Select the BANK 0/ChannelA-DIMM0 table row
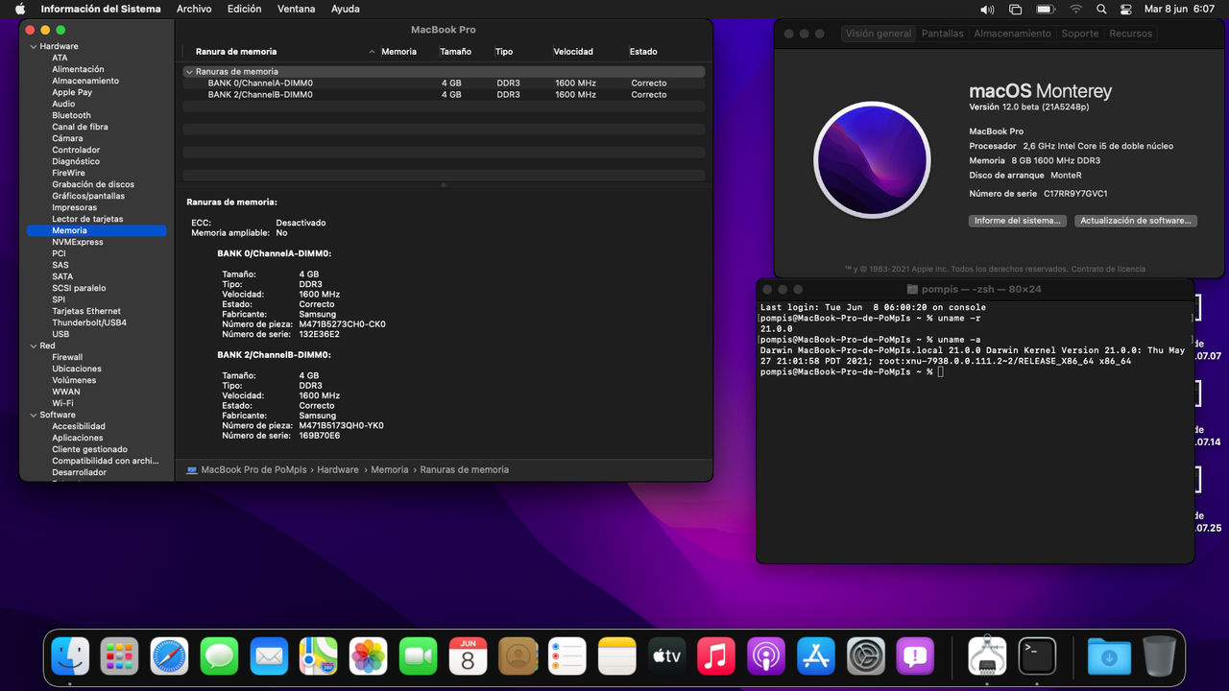This screenshot has height=691, width=1229. (x=444, y=83)
